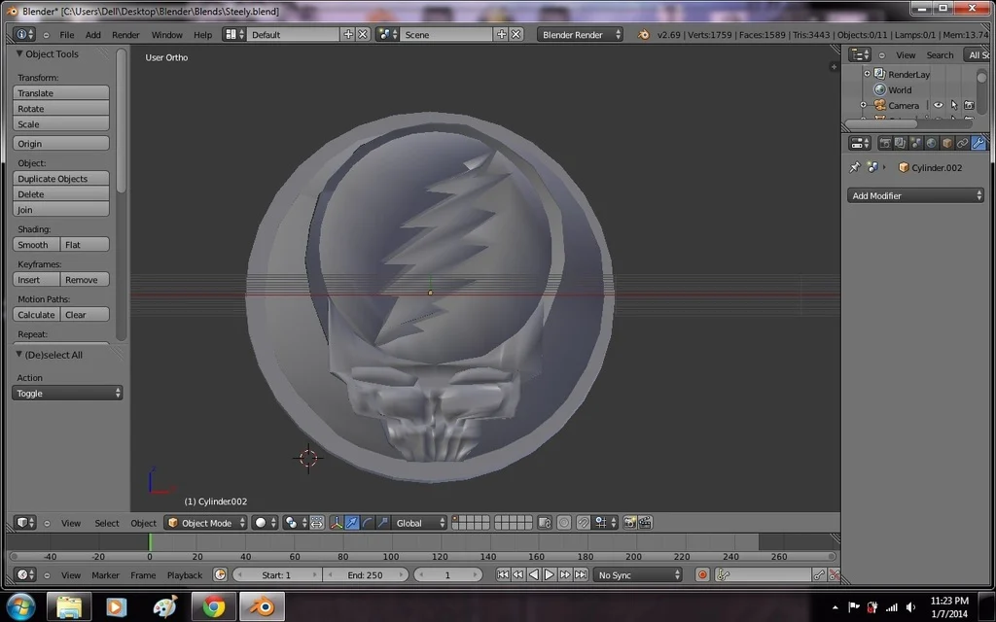The image size is (996, 622).
Task: Switch to Object properties tab icon
Action: point(947,143)
